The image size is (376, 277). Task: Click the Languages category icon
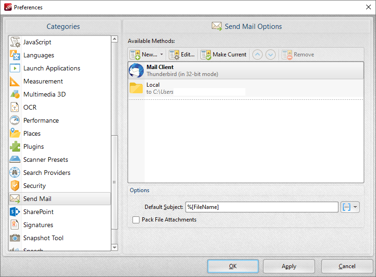coord(15,55)
